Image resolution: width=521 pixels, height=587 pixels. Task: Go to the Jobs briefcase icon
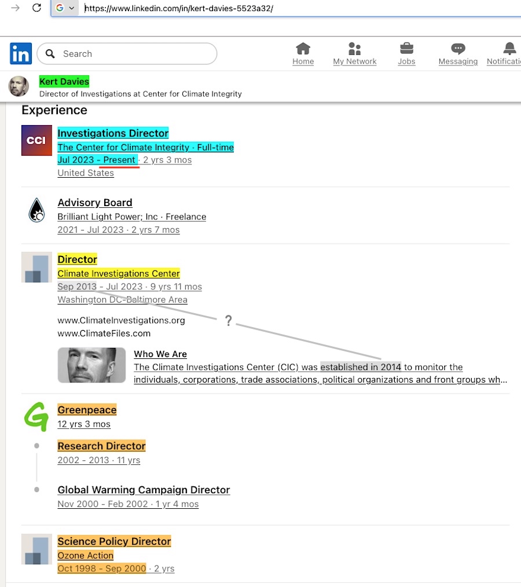tap(406, 49)
